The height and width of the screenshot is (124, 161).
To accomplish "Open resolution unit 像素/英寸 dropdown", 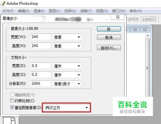I will (x=67, y=84).
